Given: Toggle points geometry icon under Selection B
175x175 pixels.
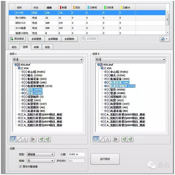Looking at the screenshot, I should 108,139.
